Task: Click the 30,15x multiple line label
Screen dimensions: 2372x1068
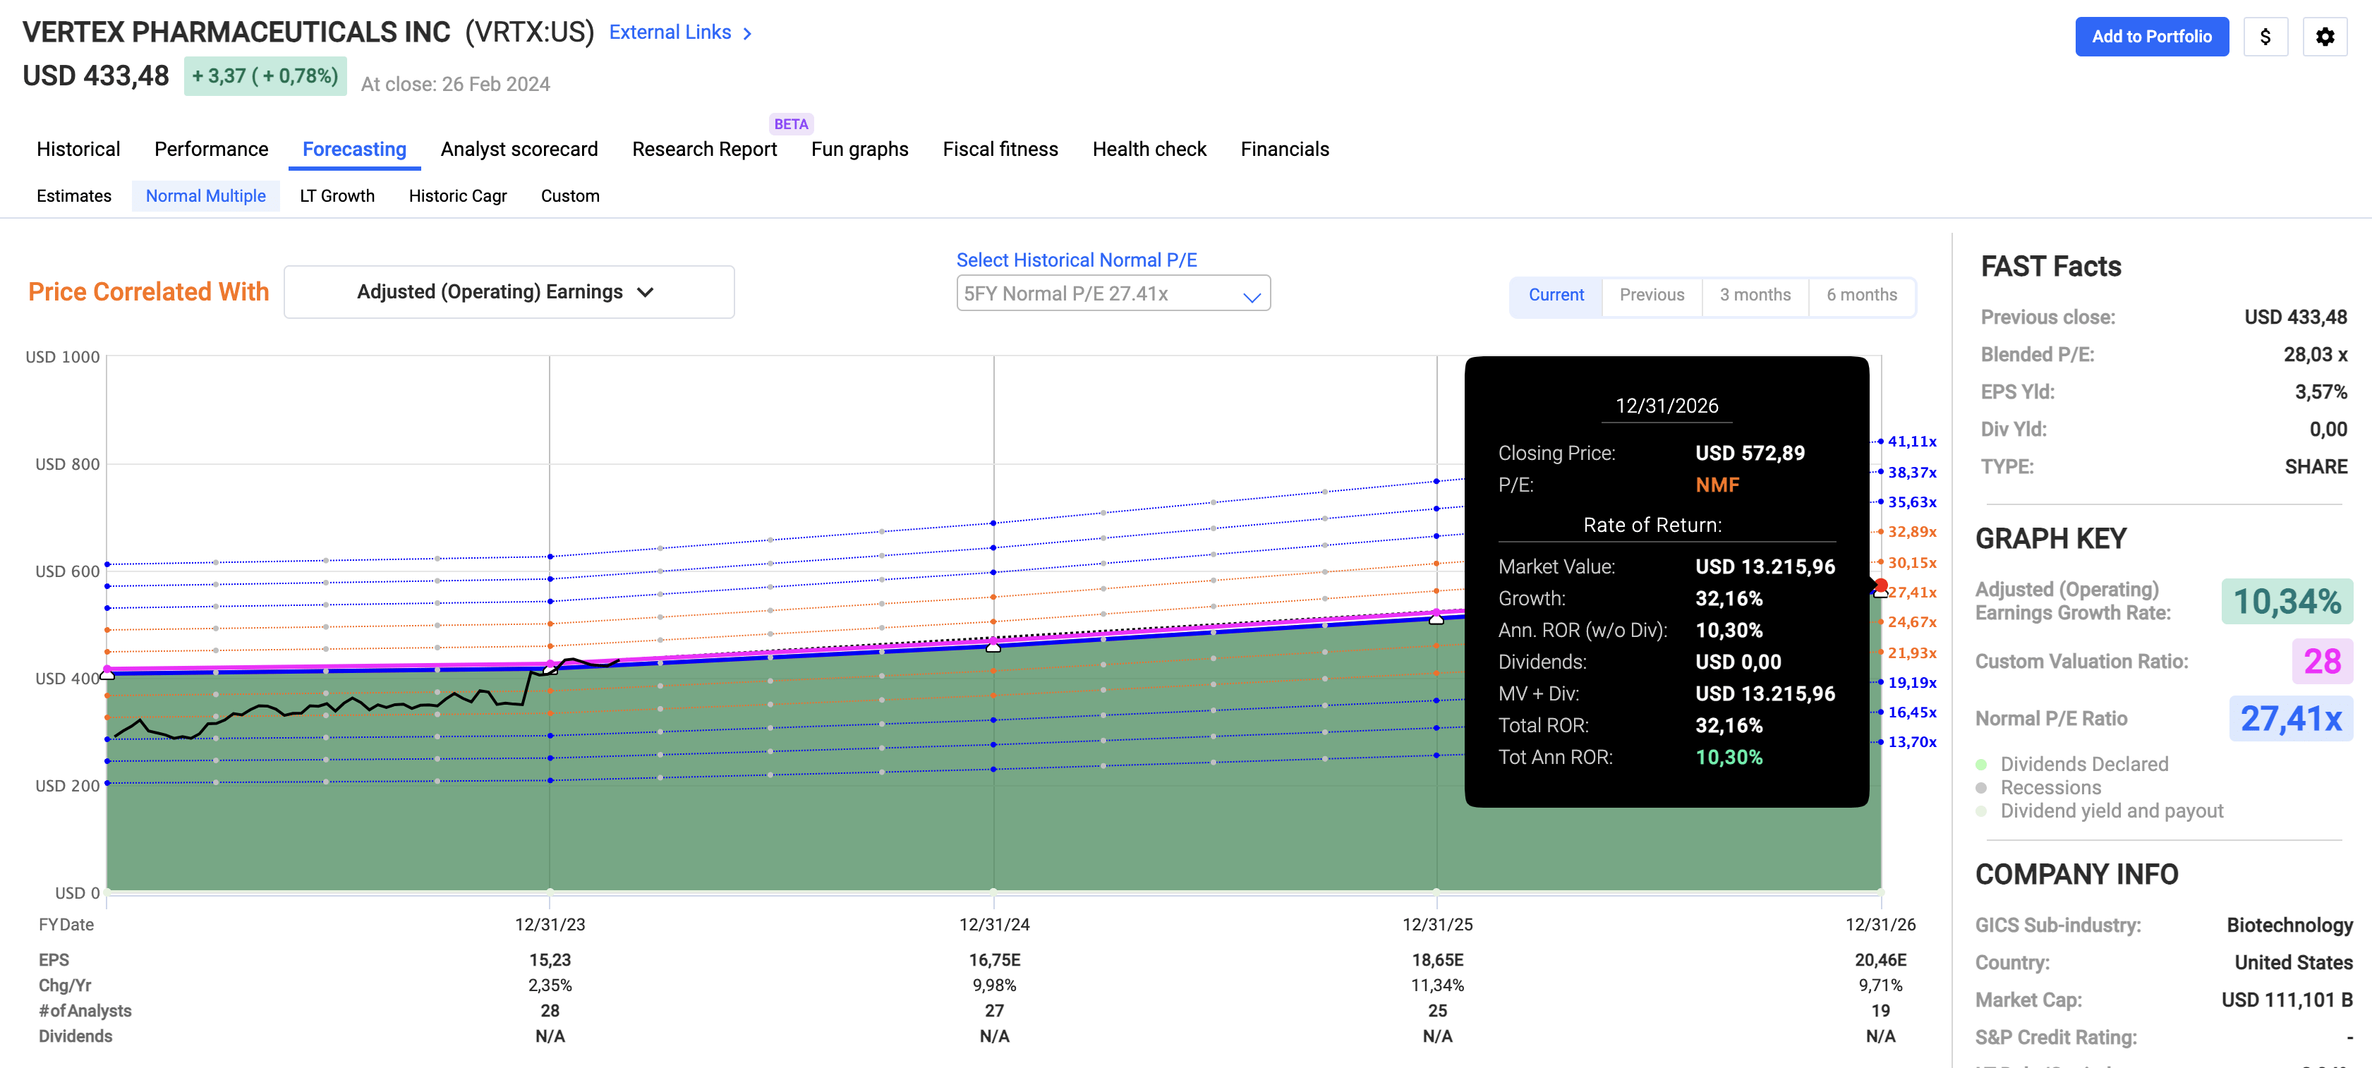Action: (1913, 562)
